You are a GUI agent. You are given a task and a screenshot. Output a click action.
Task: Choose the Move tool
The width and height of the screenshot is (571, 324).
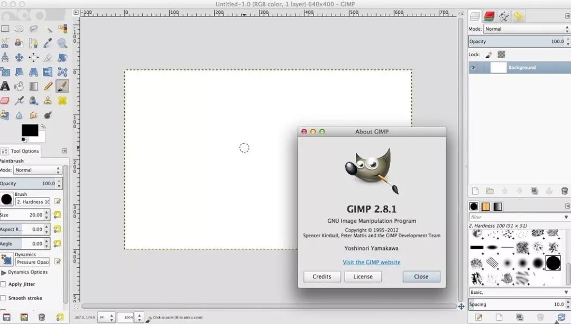[x=19, y=58]
